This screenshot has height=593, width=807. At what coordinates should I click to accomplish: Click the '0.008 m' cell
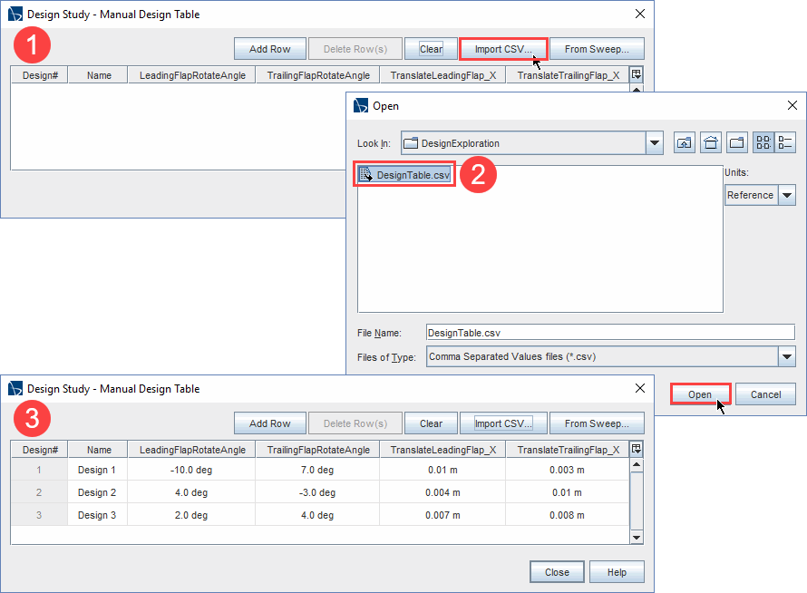tap(567, 515)
